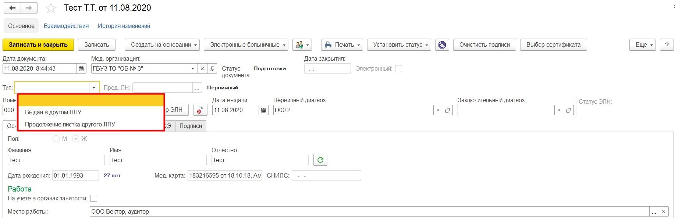Add document to favorites with star icon
675x218 pixels.
pyautogui.click(x=51, y=8)
